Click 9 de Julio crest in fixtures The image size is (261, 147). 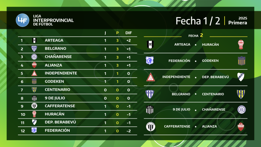click(150, 110)
